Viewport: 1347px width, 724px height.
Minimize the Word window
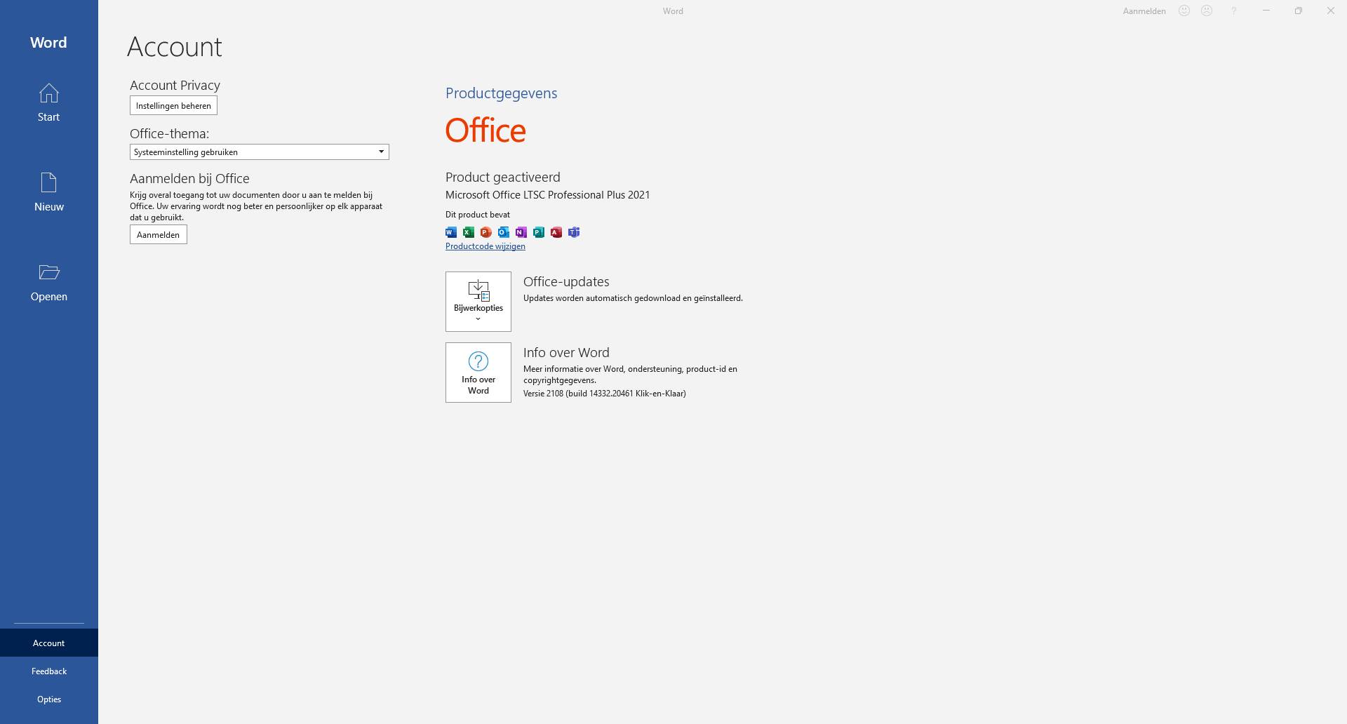[x=1266, y=11]
